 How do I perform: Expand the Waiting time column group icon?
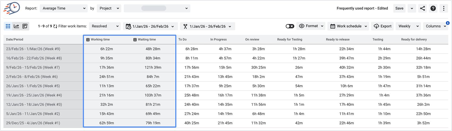coord(135,40)
